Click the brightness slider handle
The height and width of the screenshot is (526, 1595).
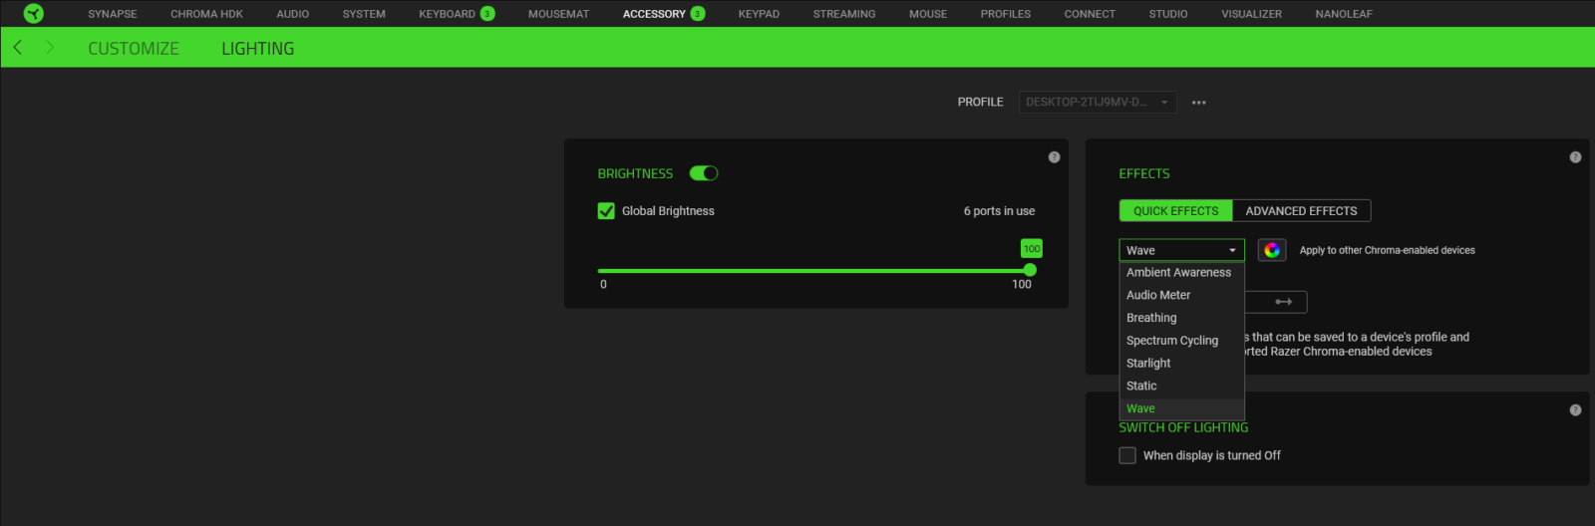point(1030,270)
